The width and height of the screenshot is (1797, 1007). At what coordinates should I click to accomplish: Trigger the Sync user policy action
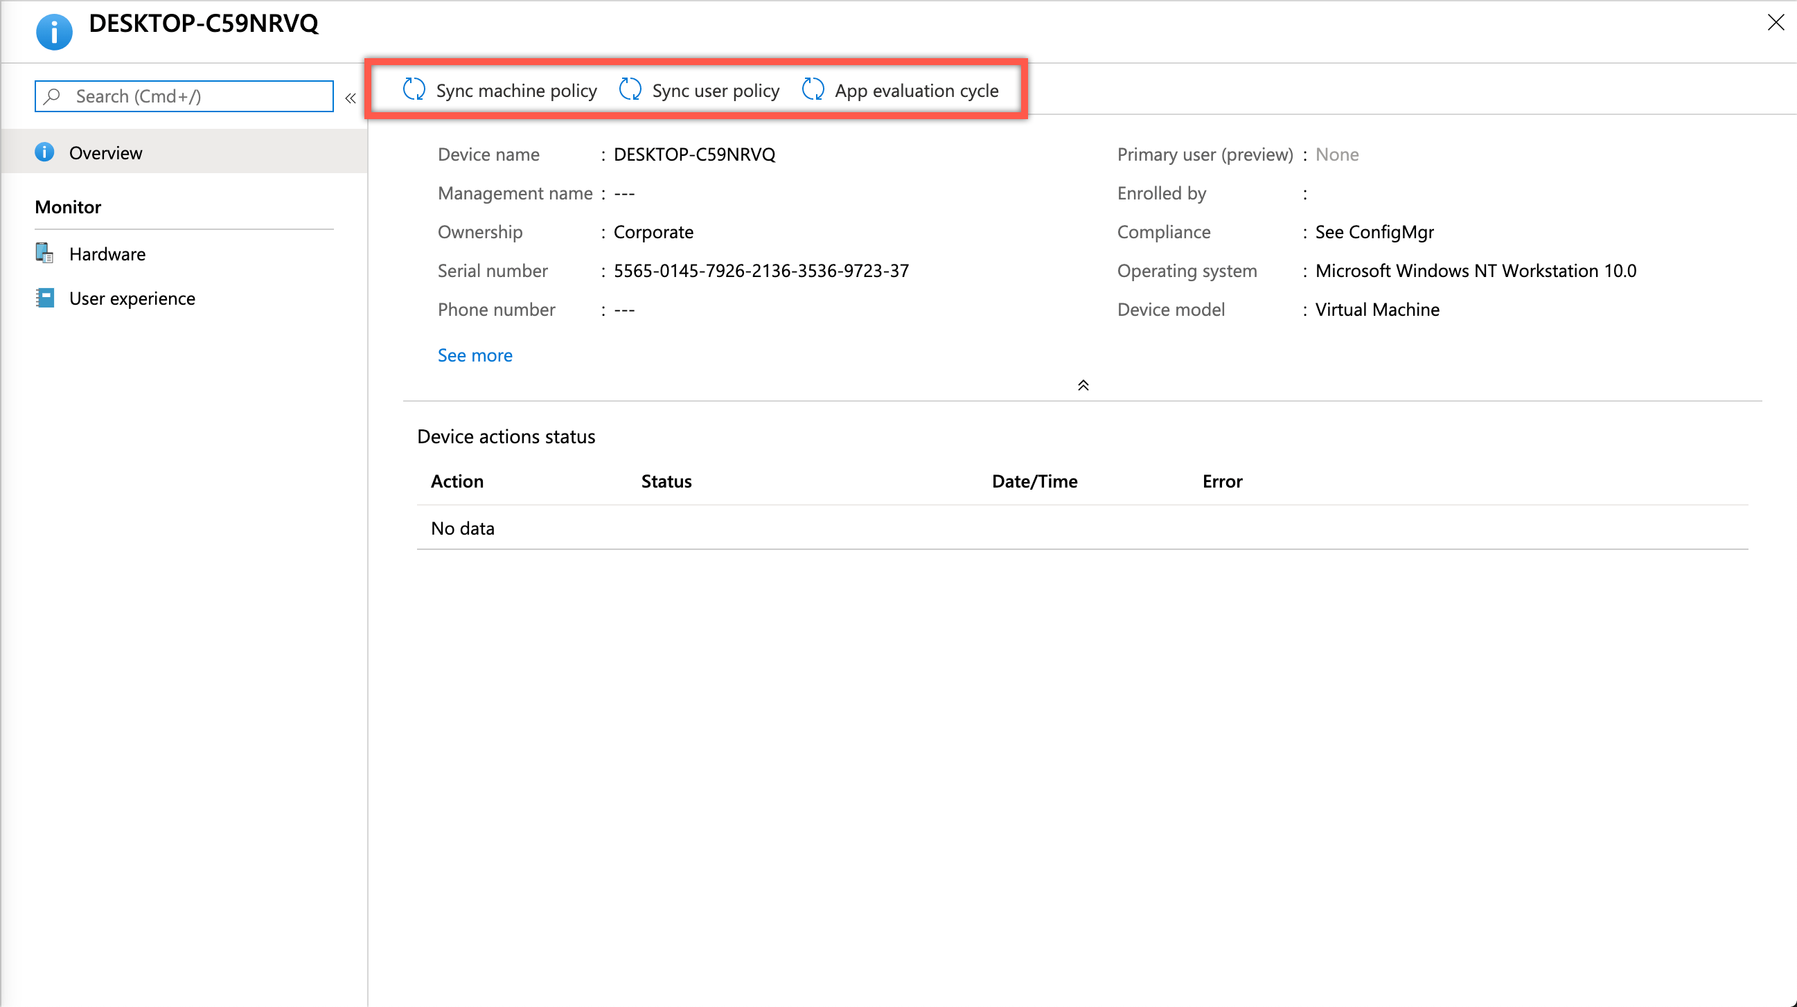click(716, 89)
